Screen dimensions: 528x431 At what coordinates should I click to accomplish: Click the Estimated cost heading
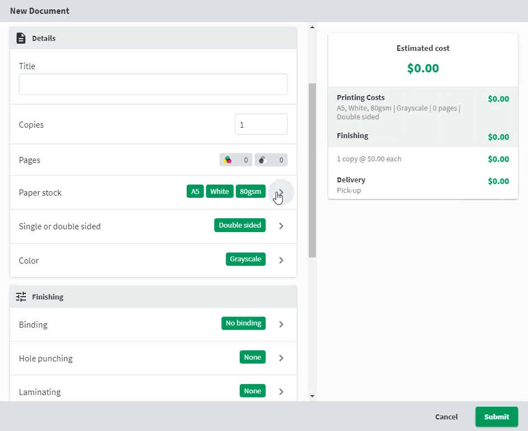tap(423, 48)
